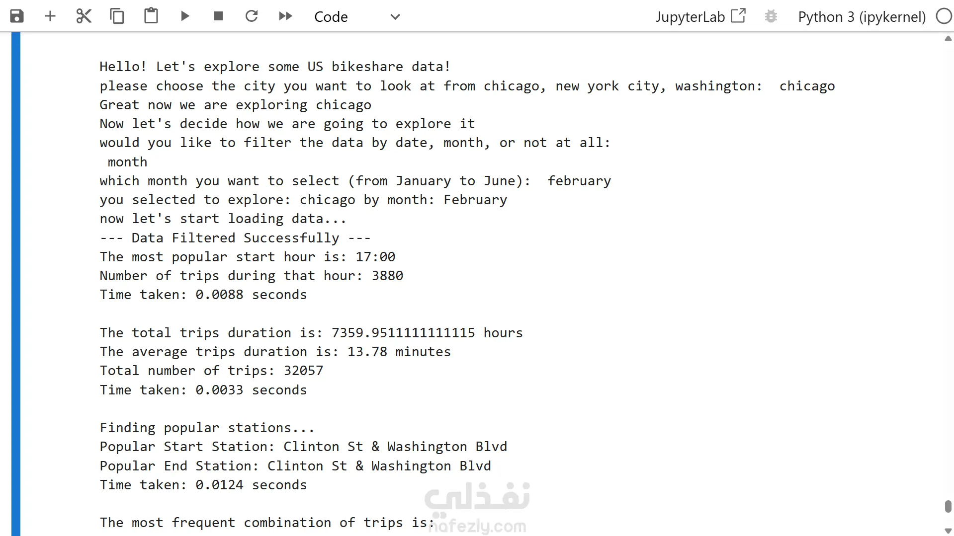Save the notebook with the floppy disk icon

point(17,16)
